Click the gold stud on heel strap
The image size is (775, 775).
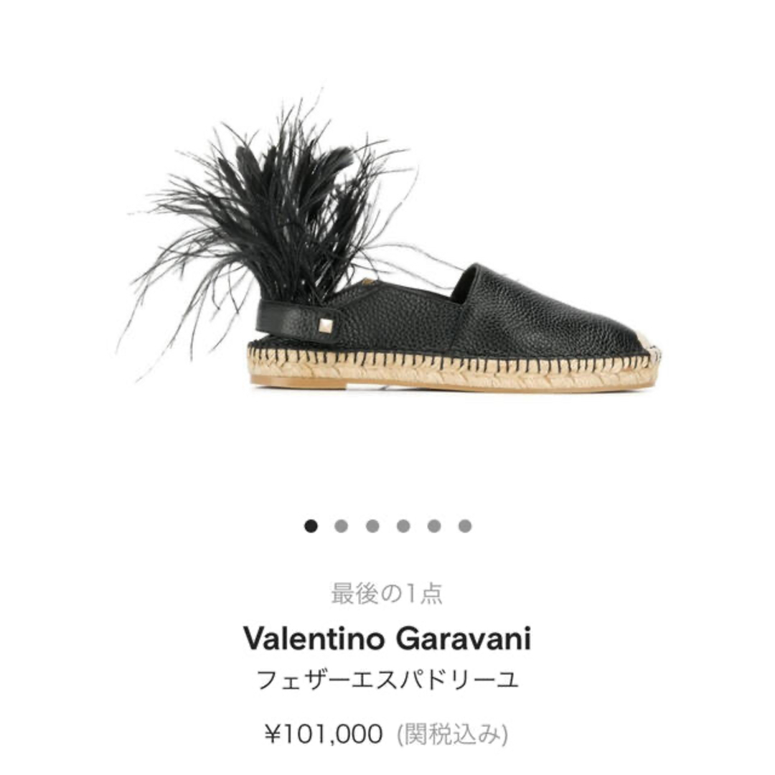pos(325,326)
